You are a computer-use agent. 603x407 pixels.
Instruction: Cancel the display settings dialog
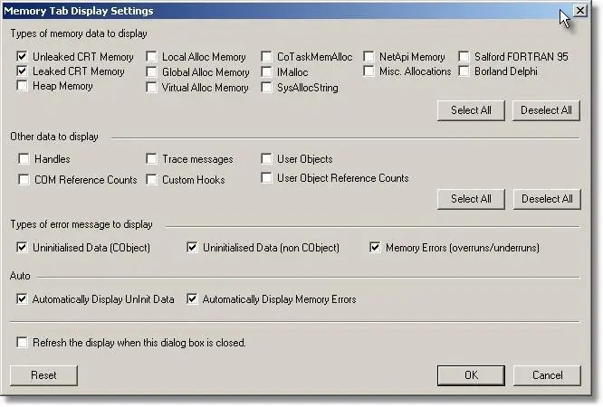(547, 375)
